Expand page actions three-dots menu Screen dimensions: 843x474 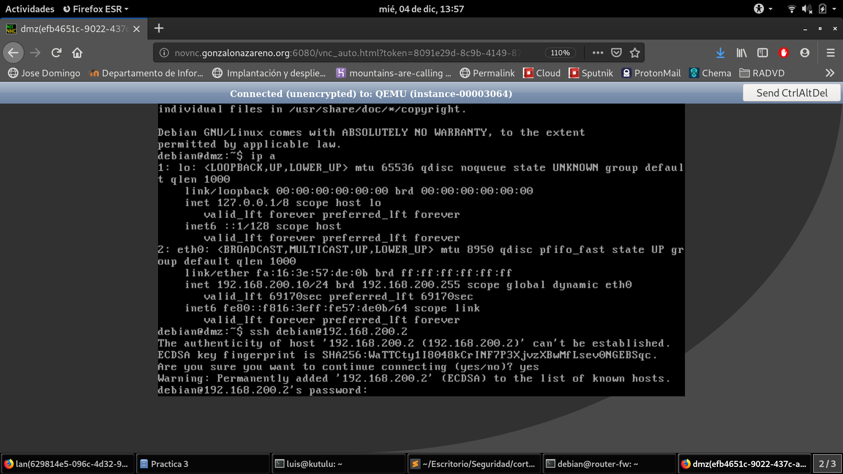coord(598,53)
